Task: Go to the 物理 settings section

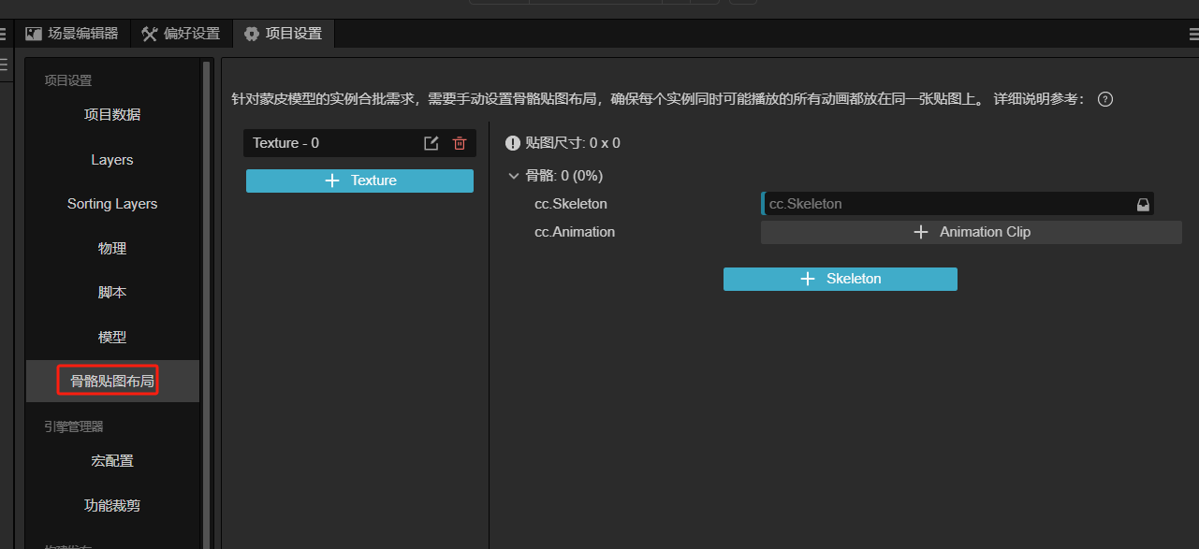Action: tap(112, 249)
